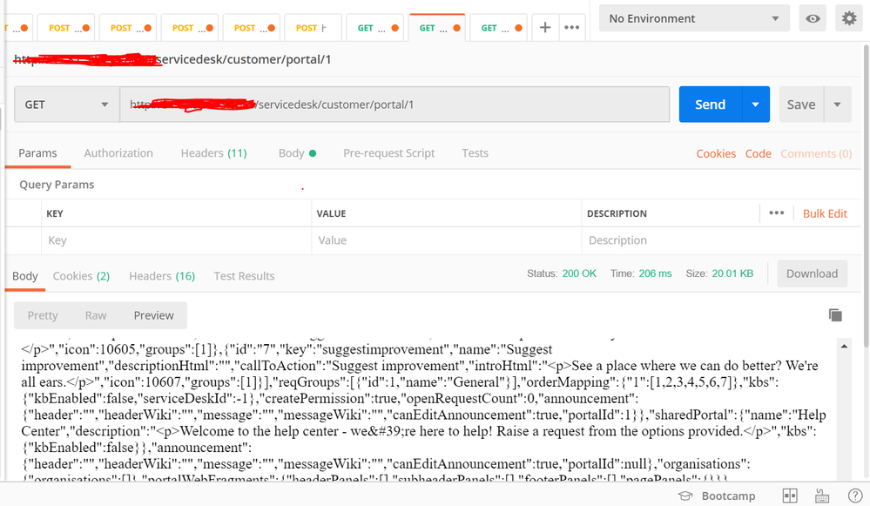Viewport: 870px width, 506px height.
Task: Open response Cookies (2) tab
Action: (x=81, y=276)
